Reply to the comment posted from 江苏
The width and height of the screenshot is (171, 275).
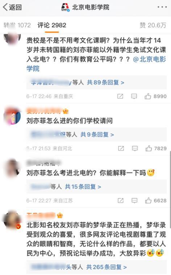click(x=134, y=201)
